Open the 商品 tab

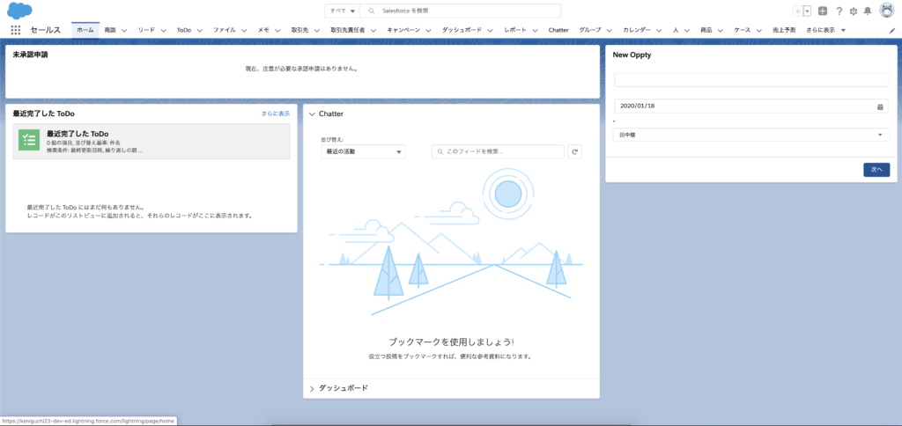pos(706,30)
